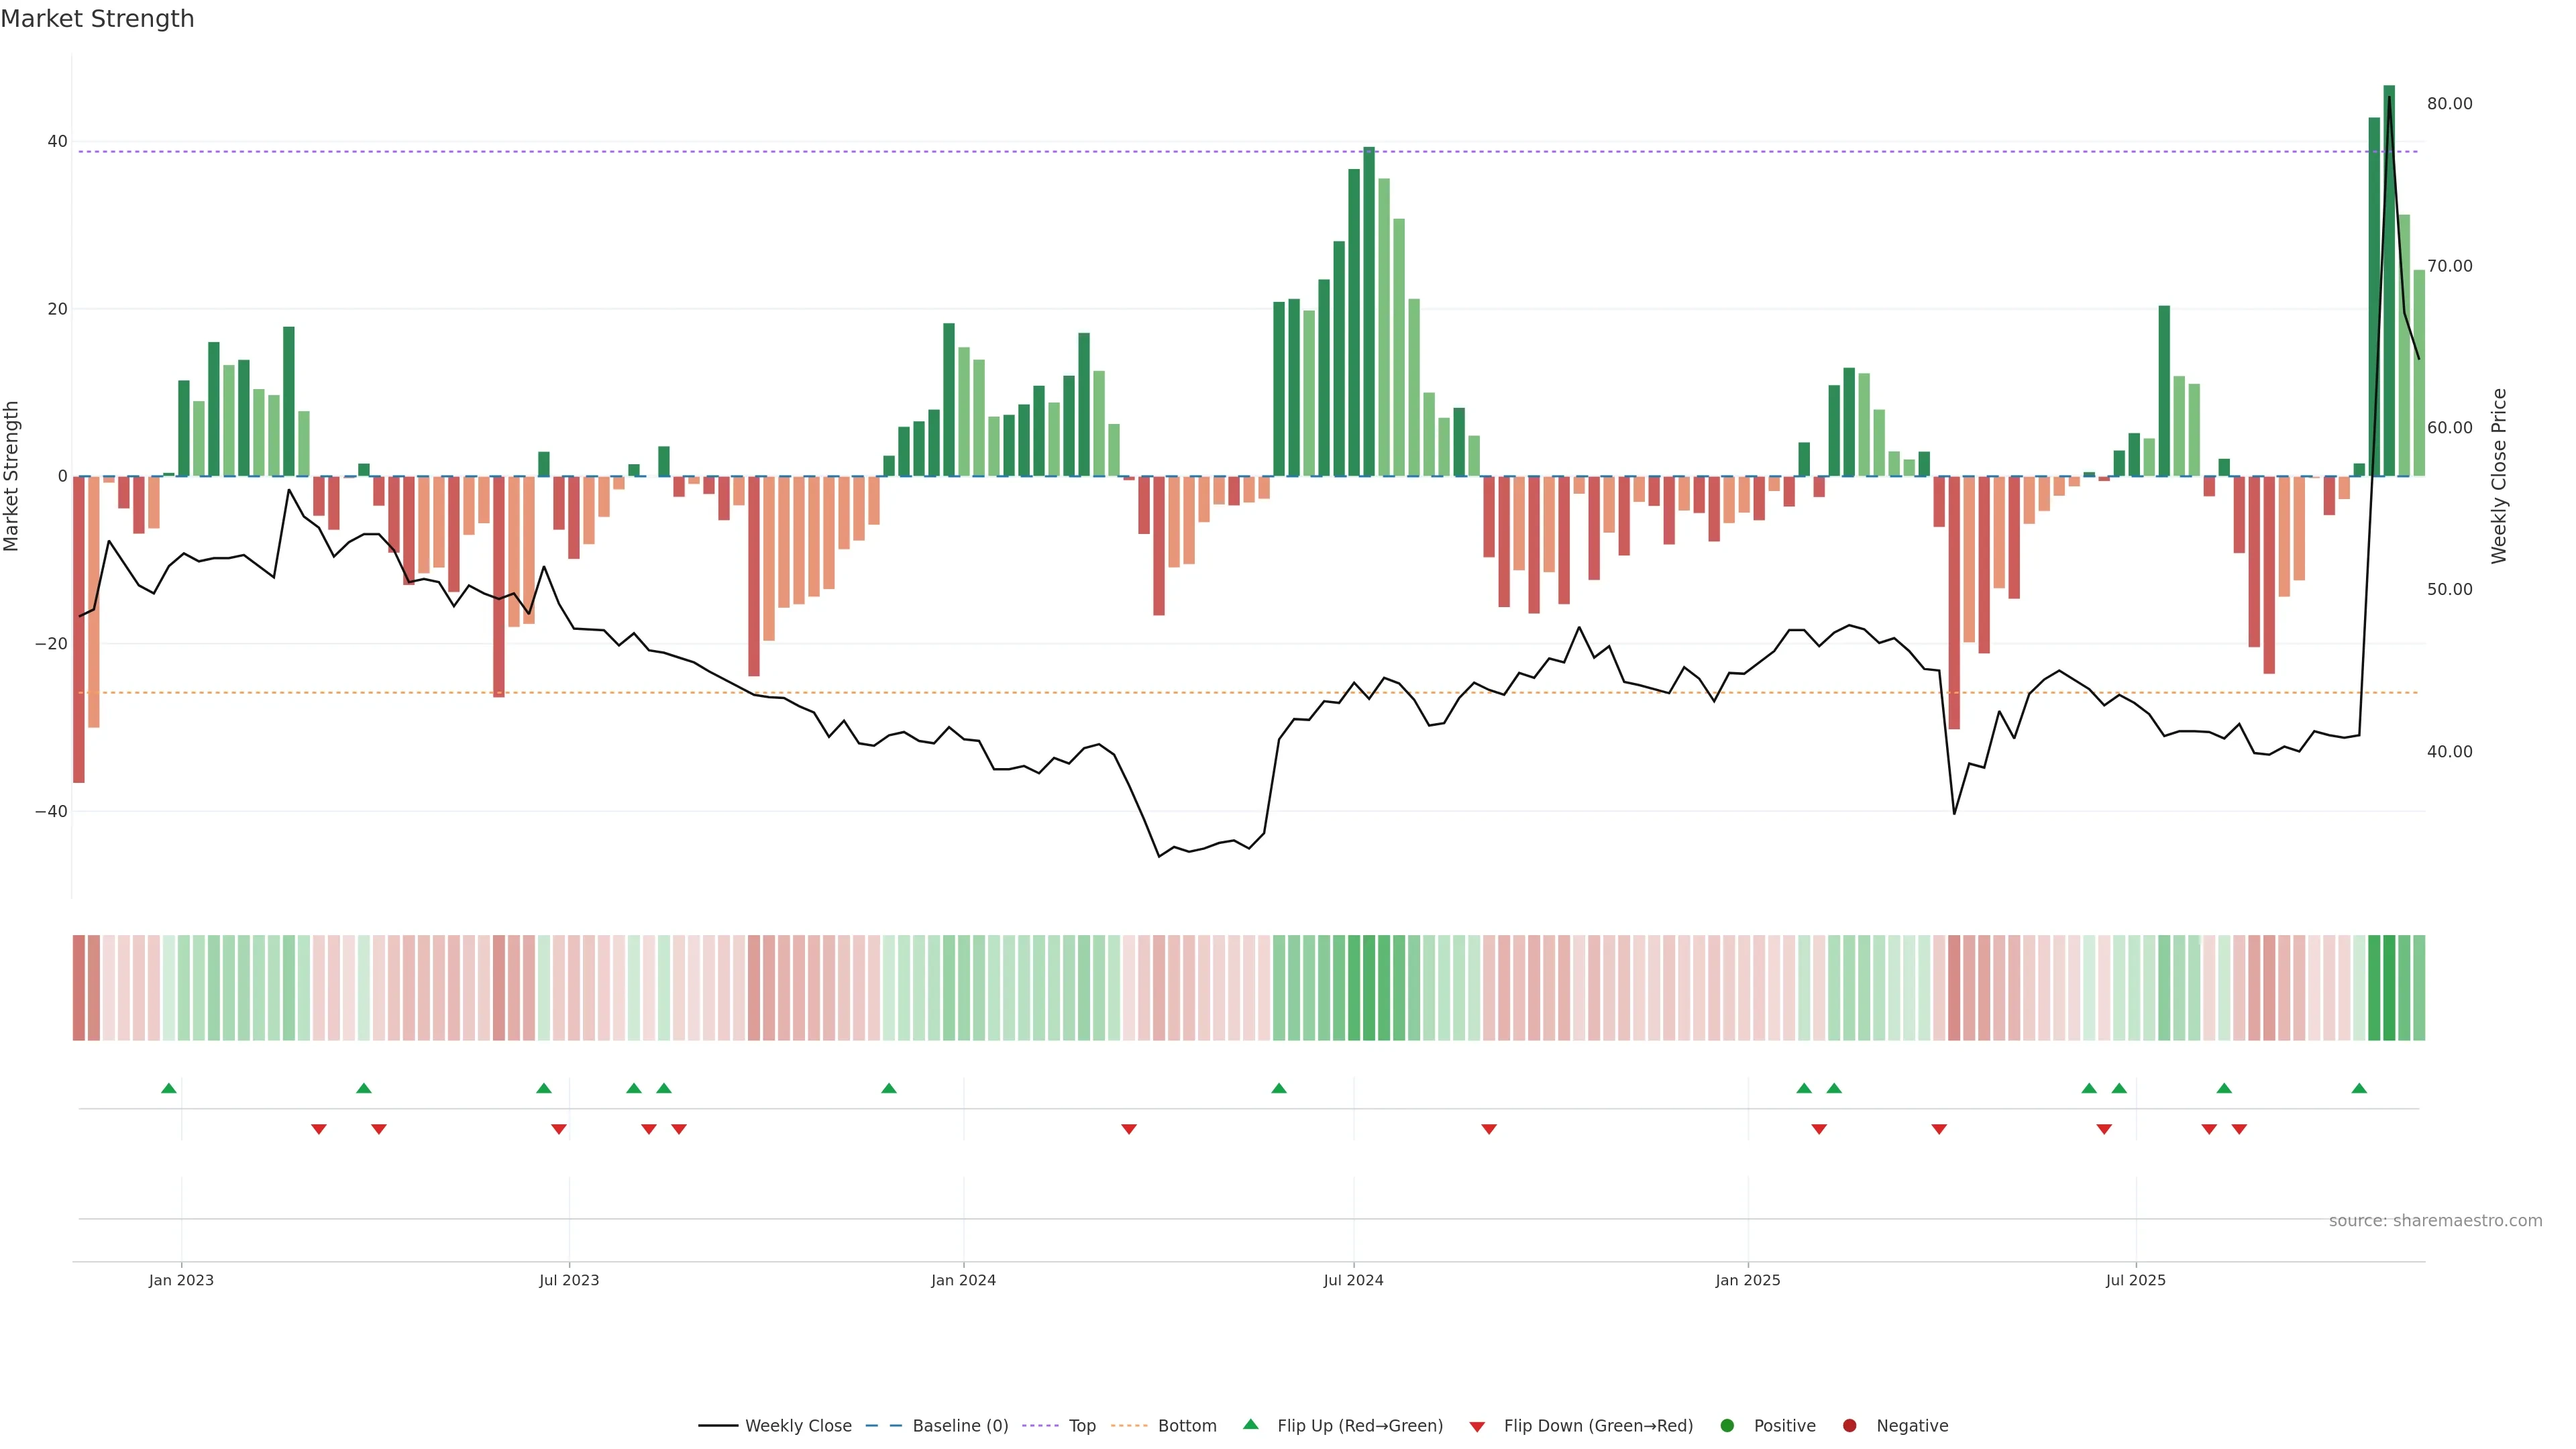The width and height of the screenshot is (2576, 1449).
Task: Click the Positive green circle legend icon
Action: (x=1727, y=1426)
